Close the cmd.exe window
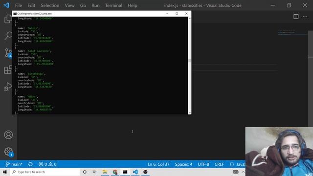The width and height of the screenshot is (313, 176). [x=186, y=14]
